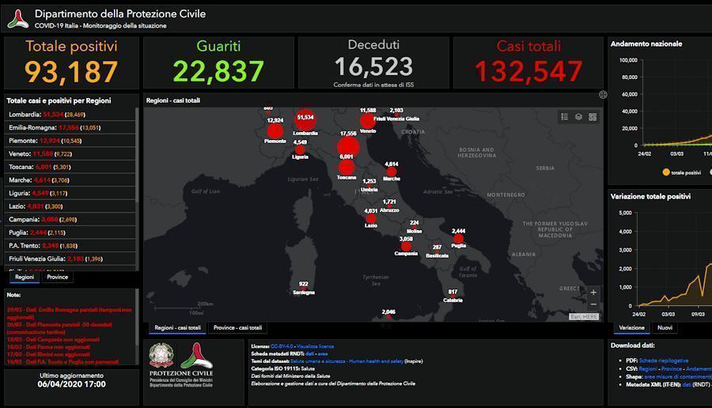Select the Liguria row in regions list
Image resolution: width=712 pixels, height=408 pixels.
pyautogui.click(x=70, y=194)
